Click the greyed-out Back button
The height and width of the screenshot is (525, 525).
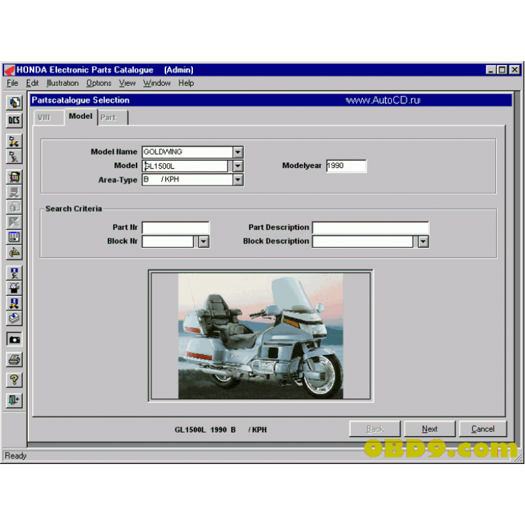(375, 429)
